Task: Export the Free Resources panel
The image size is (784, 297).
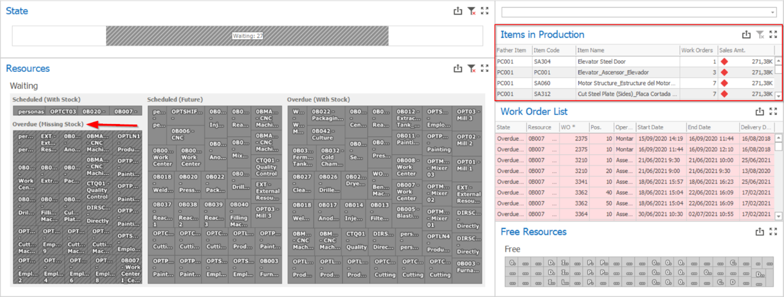Action: click(760, 232)
